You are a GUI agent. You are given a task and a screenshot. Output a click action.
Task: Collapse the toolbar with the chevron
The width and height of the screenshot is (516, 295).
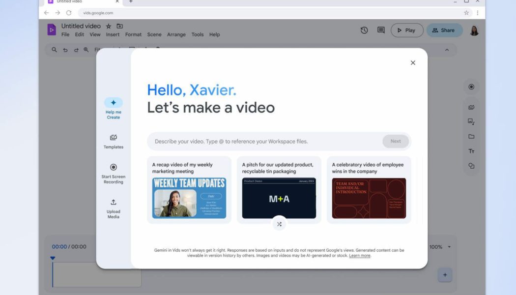click(x=447, y=50)
